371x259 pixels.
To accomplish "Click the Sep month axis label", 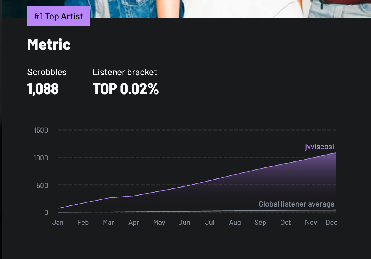I will point(260,223).
